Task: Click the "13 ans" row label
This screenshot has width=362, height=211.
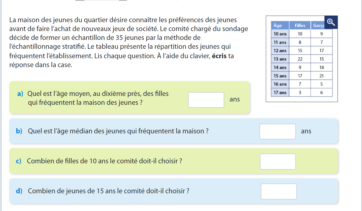Action: click(x=280, y=59)
